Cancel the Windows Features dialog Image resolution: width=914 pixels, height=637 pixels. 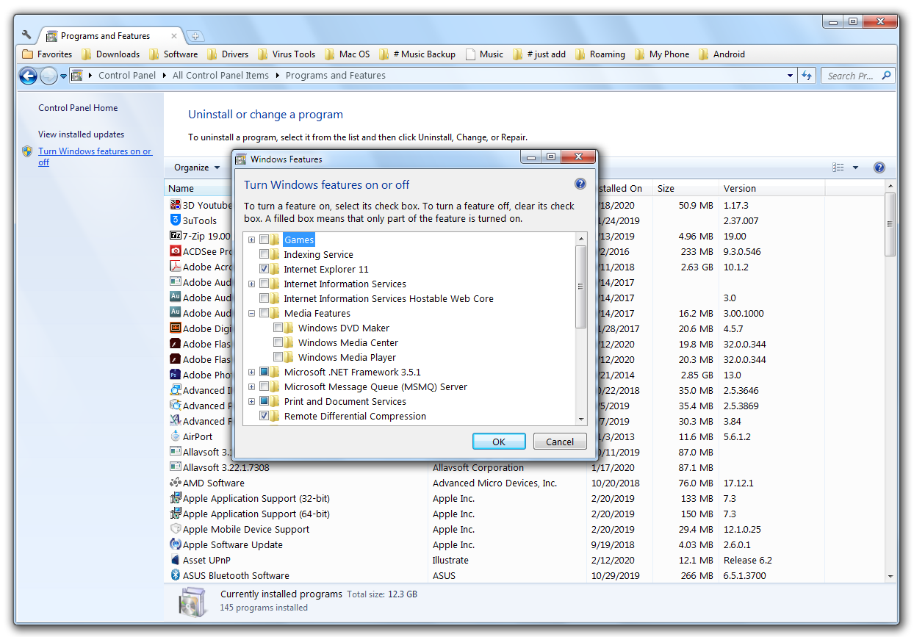coord(560,442)
